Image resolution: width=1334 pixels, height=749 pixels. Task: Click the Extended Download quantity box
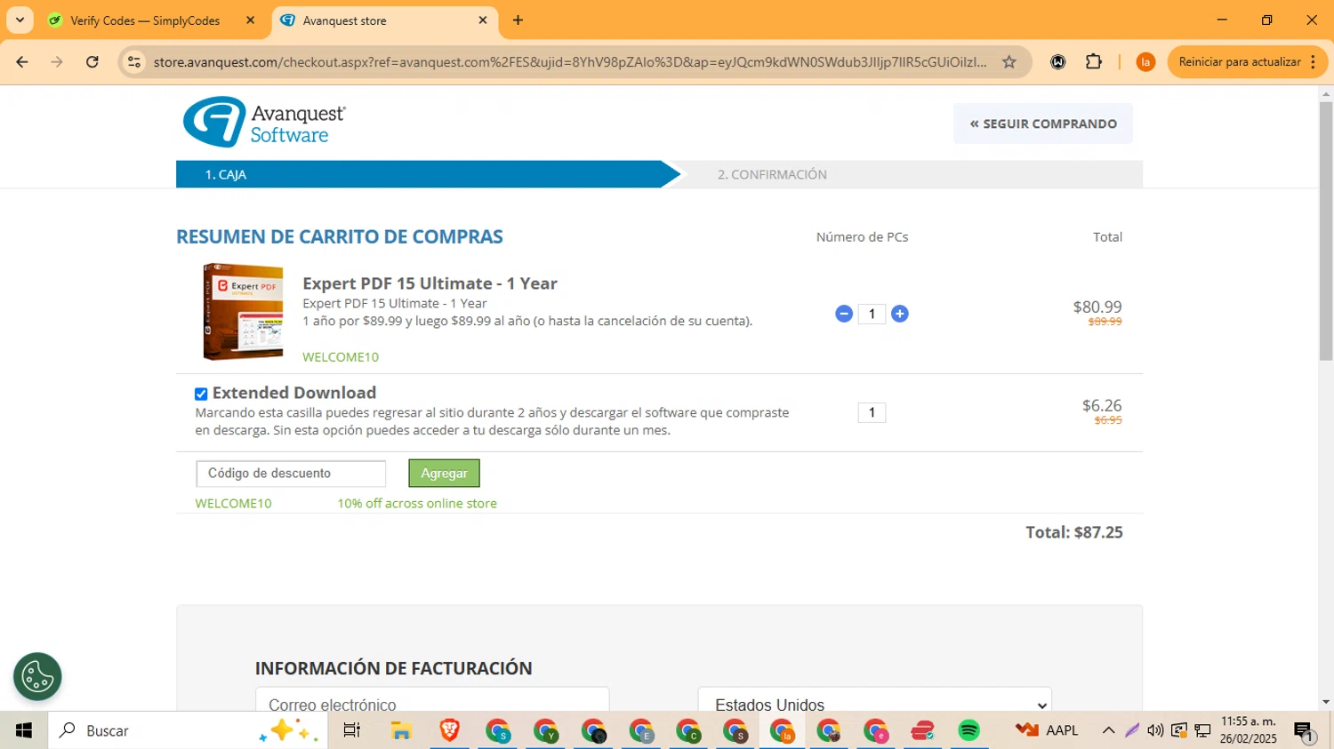click(872, 412)
